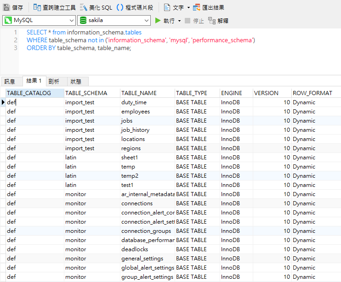The image size is (341, 282).
Task: Click the ENGINE column header
Action: pyautogui.click(x=231, y=93)
